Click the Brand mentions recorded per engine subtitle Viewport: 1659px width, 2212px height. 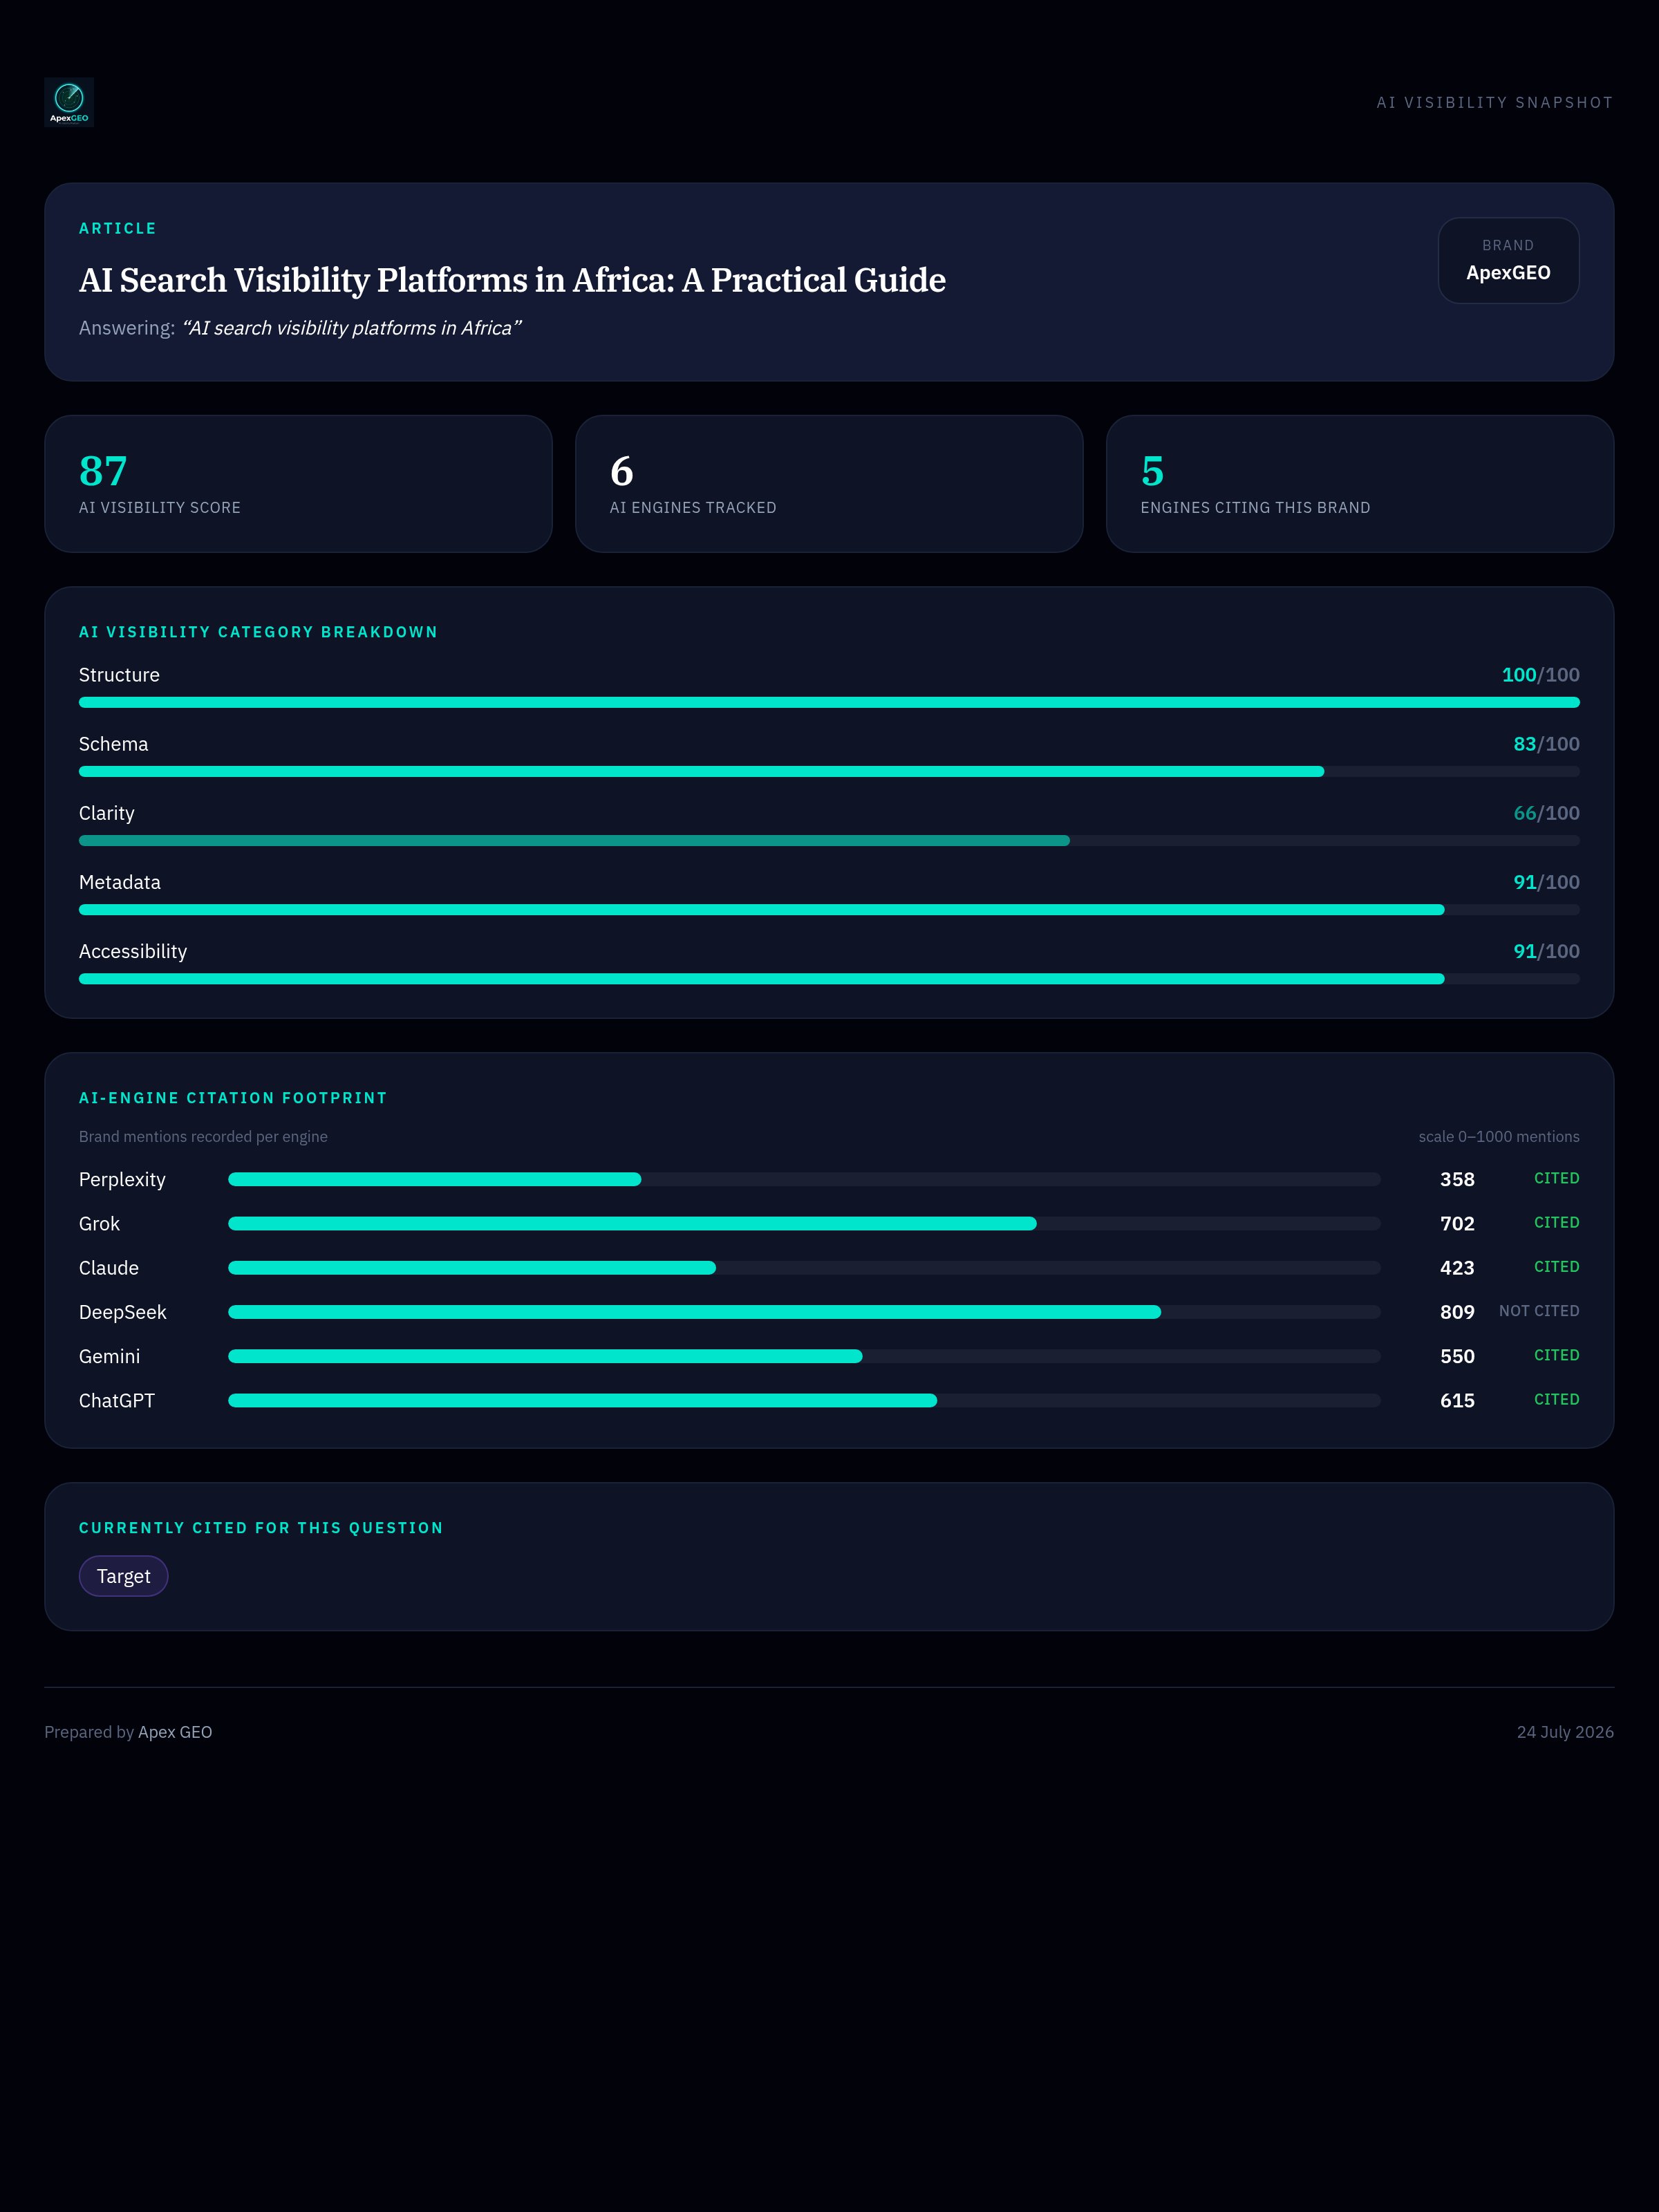coord(203,1137)
